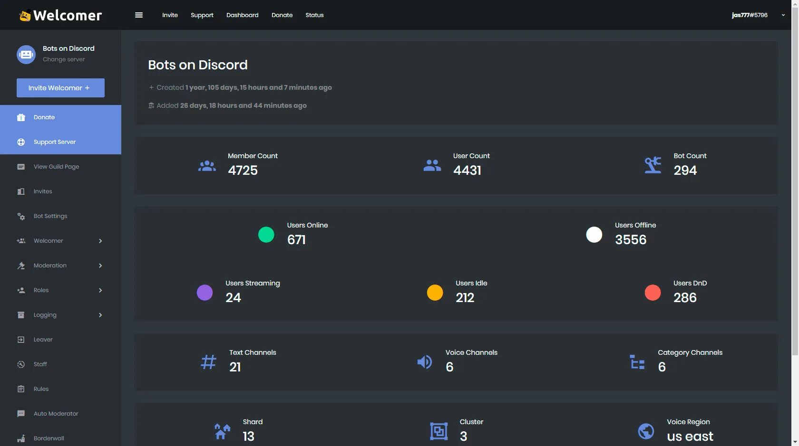Click the purple Users Streaming dot
This screenshot has width=799, height=446.
tap(205, 293)
